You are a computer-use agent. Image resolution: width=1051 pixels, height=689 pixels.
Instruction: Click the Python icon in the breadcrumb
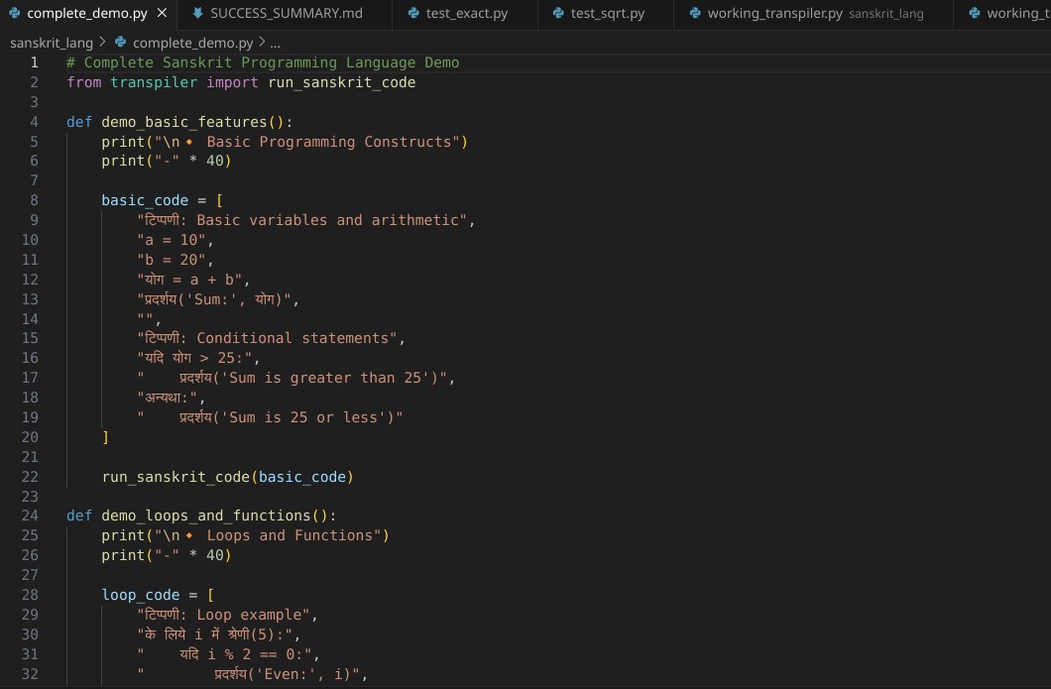pos(121,43)
